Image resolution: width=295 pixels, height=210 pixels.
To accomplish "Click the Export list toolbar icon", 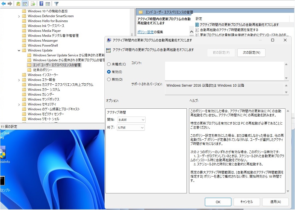I will (x=33, y=4).
